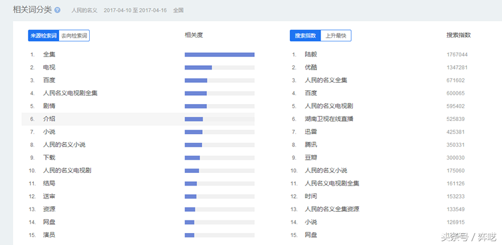Open the related word 全集
502x245 pixels.
tap(50, 55)
